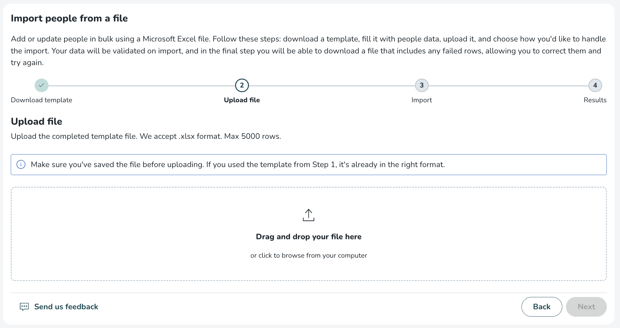This screenshot has width=620, height=328.
Task: Click the step 4 circle indicator
Action: pos(595,85)
